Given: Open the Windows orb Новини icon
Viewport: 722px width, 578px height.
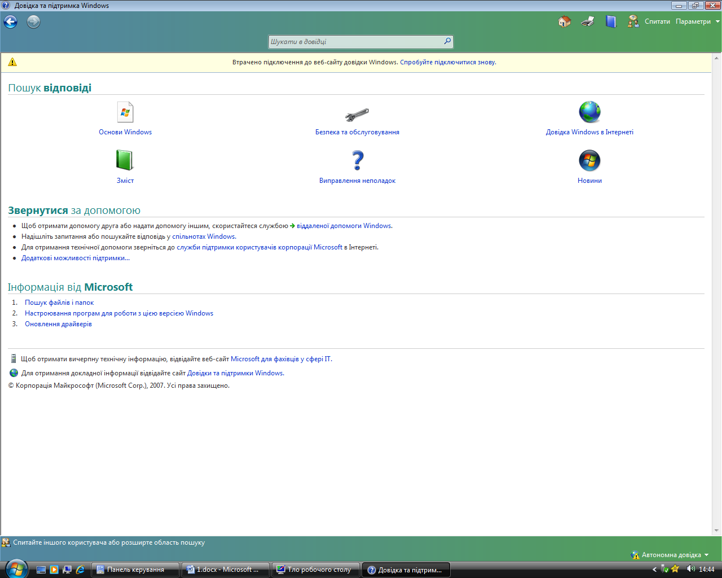Looking at the screenshot, I should 589,160.
